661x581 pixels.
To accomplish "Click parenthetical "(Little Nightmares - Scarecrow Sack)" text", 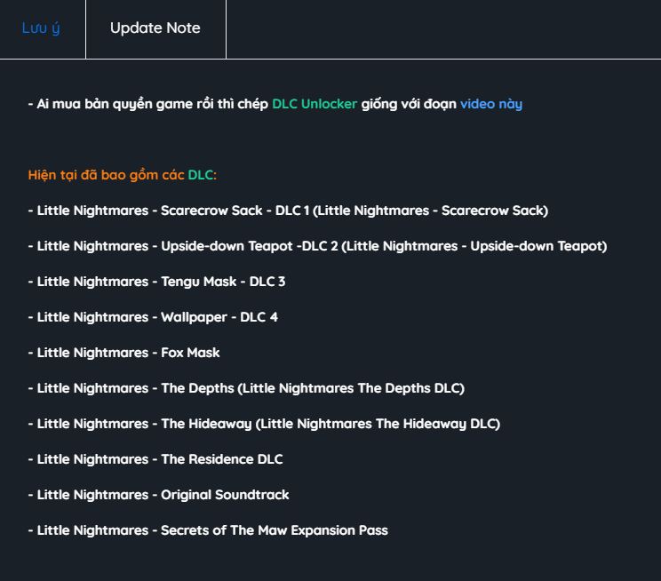I will pos(431,211).
